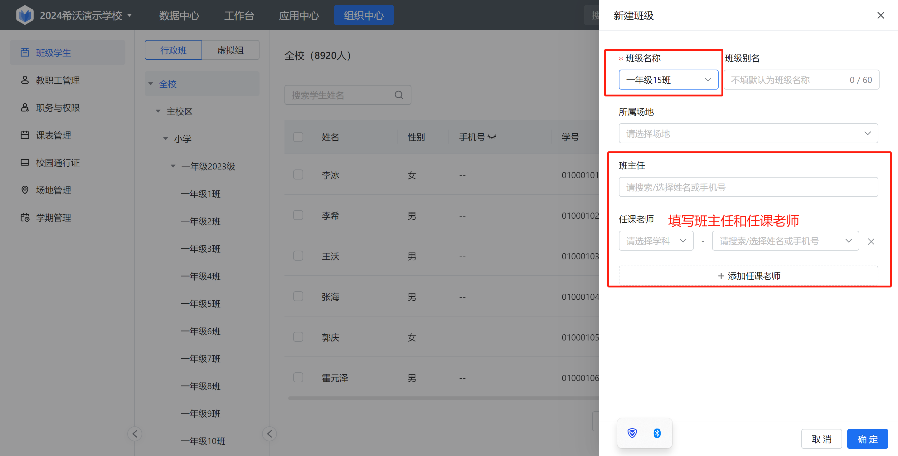Image resolution: width=898 pixels, height=456 pixels.
Task: Click the 职务与权限 icon
Action: 25,108
